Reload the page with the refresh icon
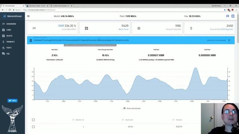The image size is (239, 134). point(10,10)
